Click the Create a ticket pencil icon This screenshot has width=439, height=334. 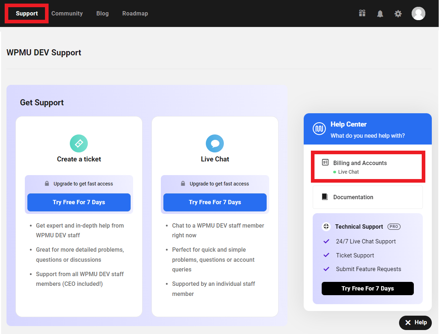point(79,143)
